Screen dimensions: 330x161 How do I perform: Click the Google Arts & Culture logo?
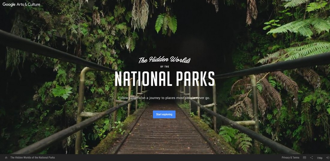21,5
